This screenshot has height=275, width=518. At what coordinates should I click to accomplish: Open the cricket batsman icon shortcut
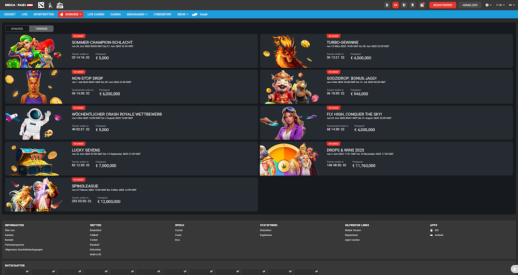pos(50,5)
